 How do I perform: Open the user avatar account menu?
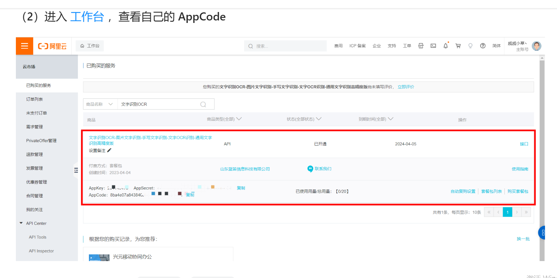pos(537,46)
